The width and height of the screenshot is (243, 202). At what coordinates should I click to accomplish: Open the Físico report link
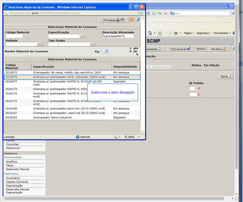pos(10,166)
